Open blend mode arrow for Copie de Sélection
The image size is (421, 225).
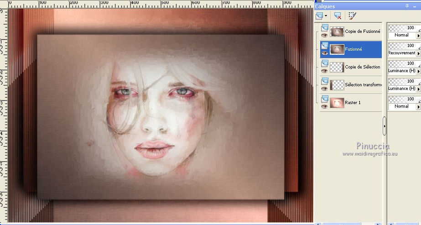click(418, 71)
